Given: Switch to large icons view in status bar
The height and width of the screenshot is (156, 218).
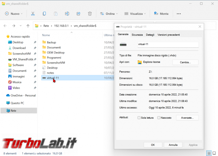Looking at the screenshot, I should (214, 153).
